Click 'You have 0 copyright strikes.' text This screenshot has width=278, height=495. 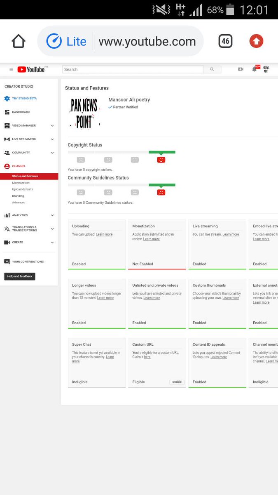pos(90,170)
